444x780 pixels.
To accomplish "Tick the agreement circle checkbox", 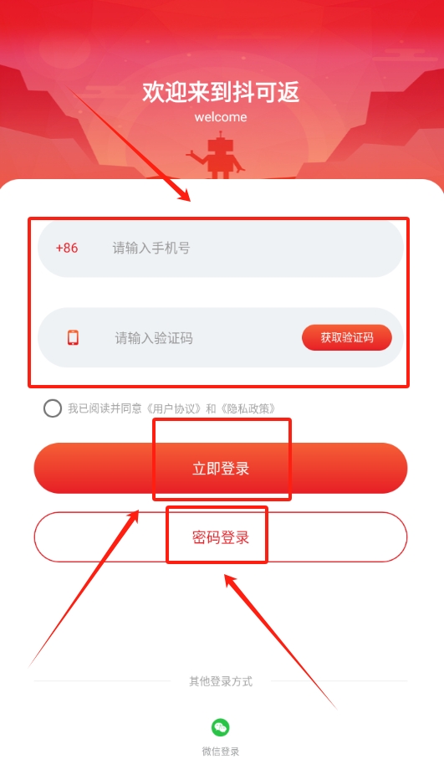I will pos(52,408).
